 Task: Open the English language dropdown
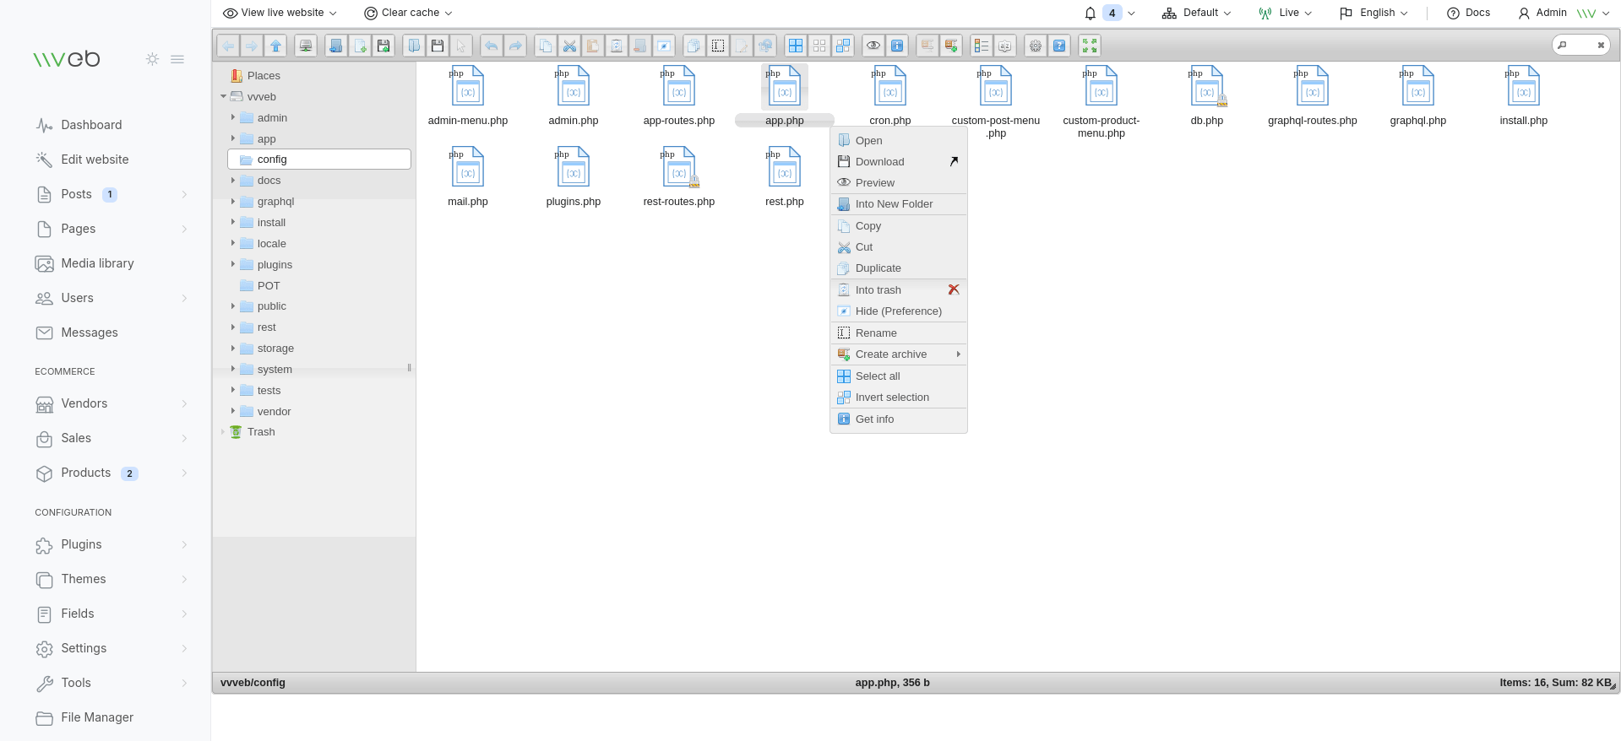click(1373, 13)
